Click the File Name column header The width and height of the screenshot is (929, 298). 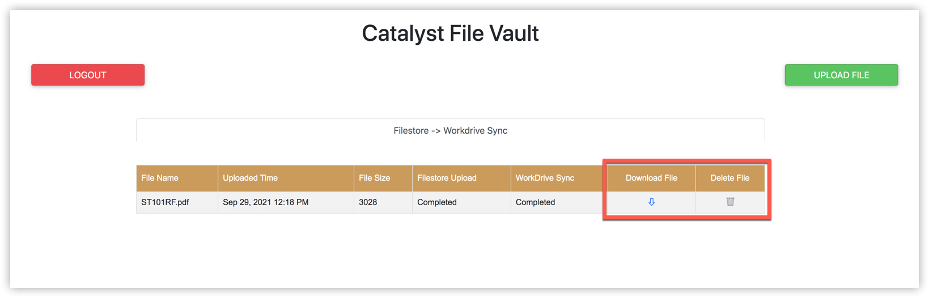click(x=160, y=178)
